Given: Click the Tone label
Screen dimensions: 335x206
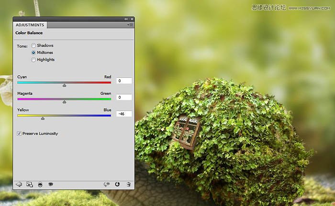Looking at the screenshot, I should pyautogui.click(x=22, y=46).
